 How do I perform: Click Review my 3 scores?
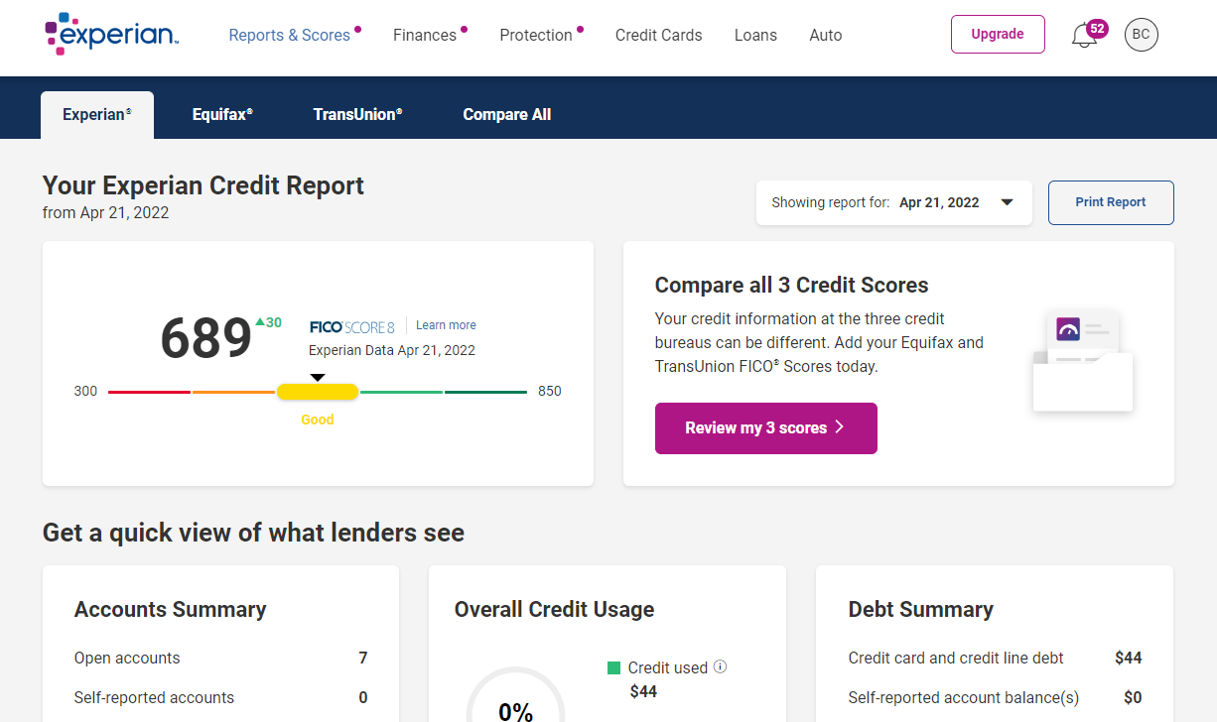tap(766, 428)
